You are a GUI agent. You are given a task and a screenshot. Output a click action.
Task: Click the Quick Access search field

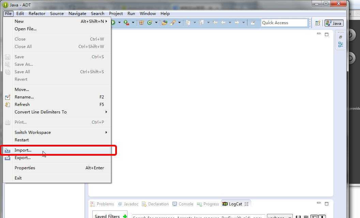coord(284,23)
